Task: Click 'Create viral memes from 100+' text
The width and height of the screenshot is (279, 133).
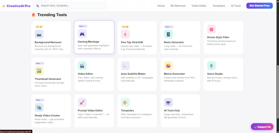Action: point(180,79)
